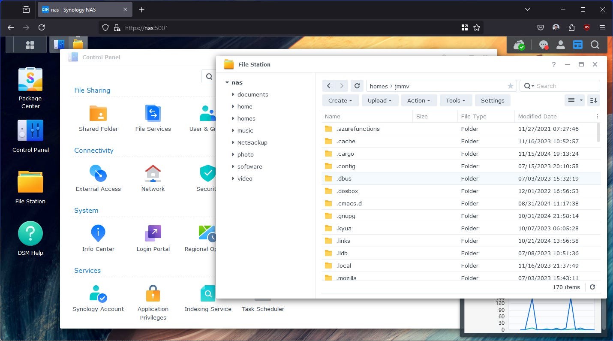Sort by Size column header

435,116
